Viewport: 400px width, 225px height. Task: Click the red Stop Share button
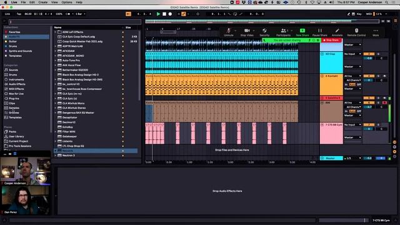331,40
